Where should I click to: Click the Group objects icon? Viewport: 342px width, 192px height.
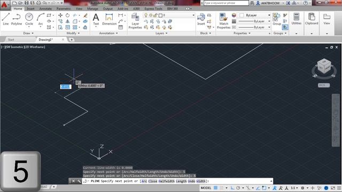click(277, 19)
